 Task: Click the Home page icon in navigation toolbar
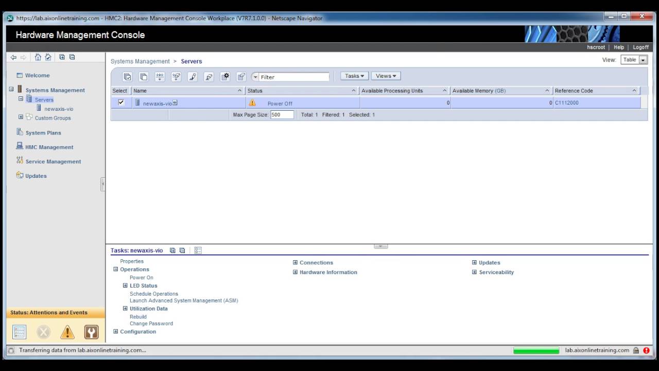point(38,57)
